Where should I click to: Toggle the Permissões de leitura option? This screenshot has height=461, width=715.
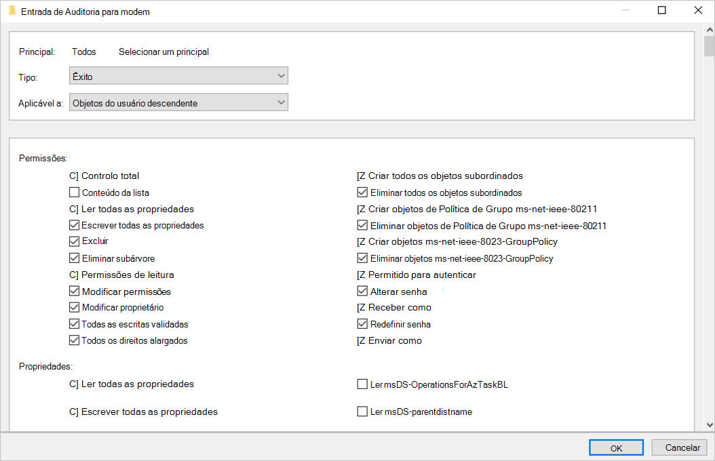pos(74,275)
